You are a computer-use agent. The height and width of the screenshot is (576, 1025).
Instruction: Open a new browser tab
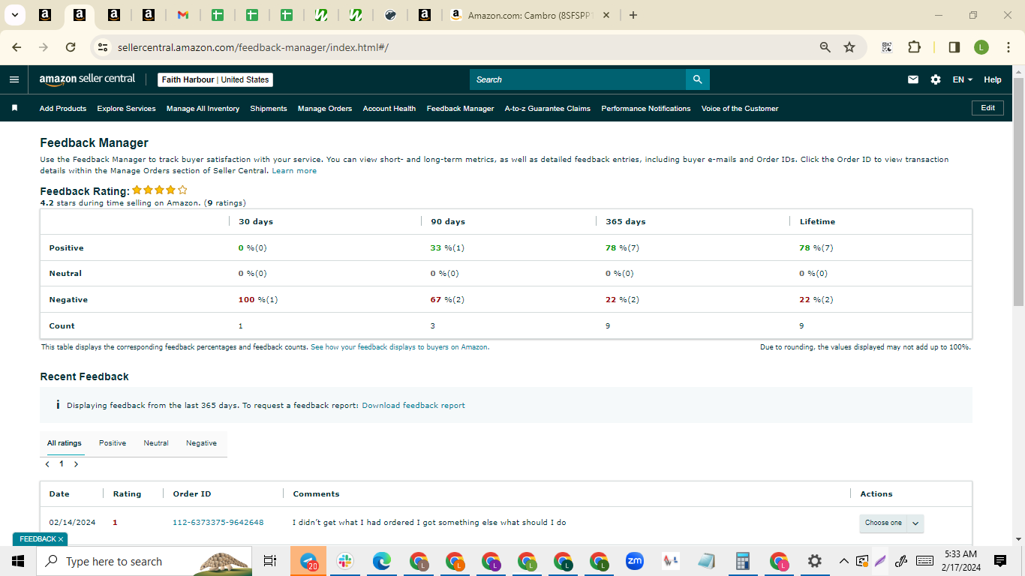tap(633, 15)
